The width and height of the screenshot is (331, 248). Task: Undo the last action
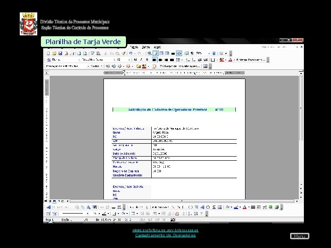point(131,53)
